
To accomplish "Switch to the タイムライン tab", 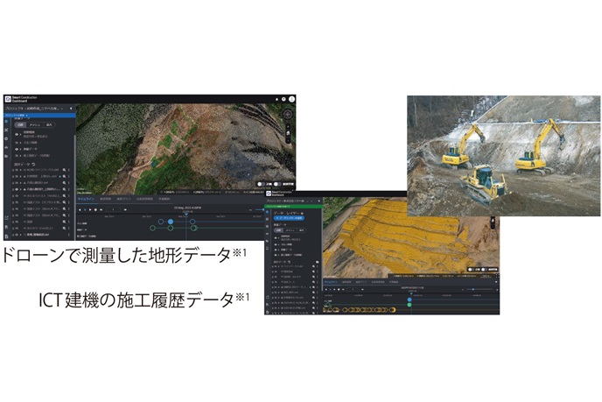I will 87,200.
